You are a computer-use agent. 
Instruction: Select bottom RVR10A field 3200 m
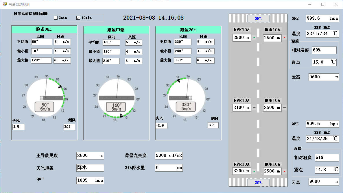pos(242,171)
